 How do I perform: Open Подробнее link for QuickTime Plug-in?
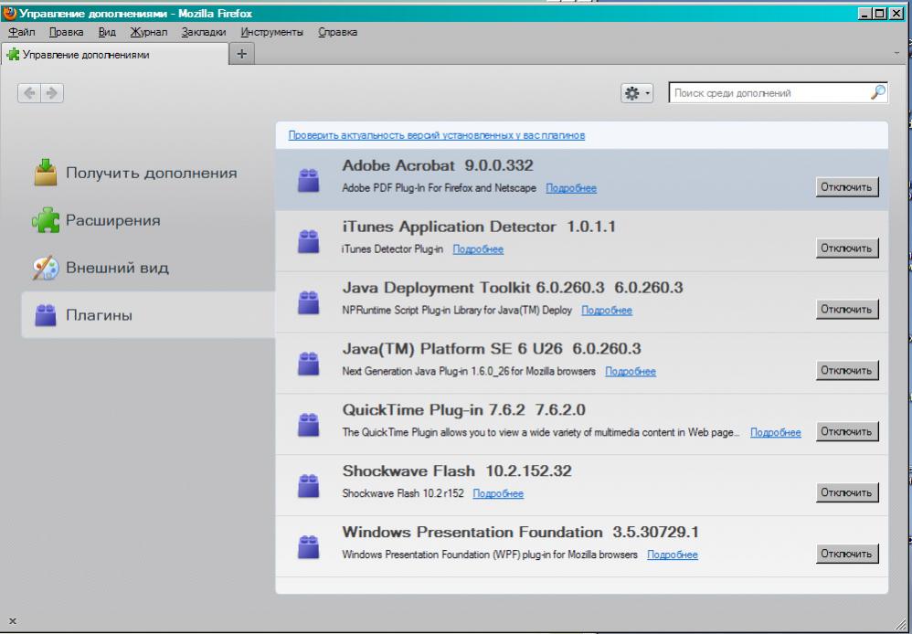(775, 433)
